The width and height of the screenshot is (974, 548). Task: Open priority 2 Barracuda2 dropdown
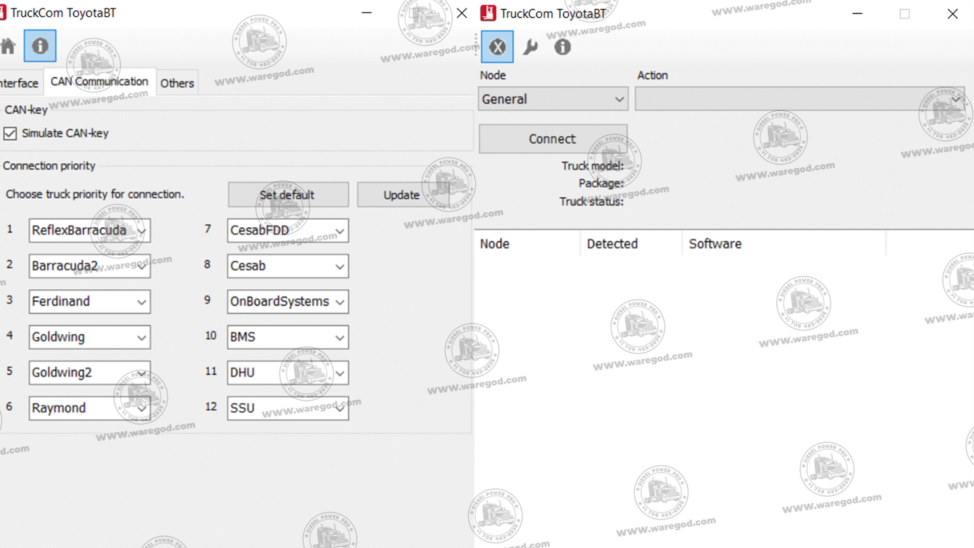tap(90, 266)
